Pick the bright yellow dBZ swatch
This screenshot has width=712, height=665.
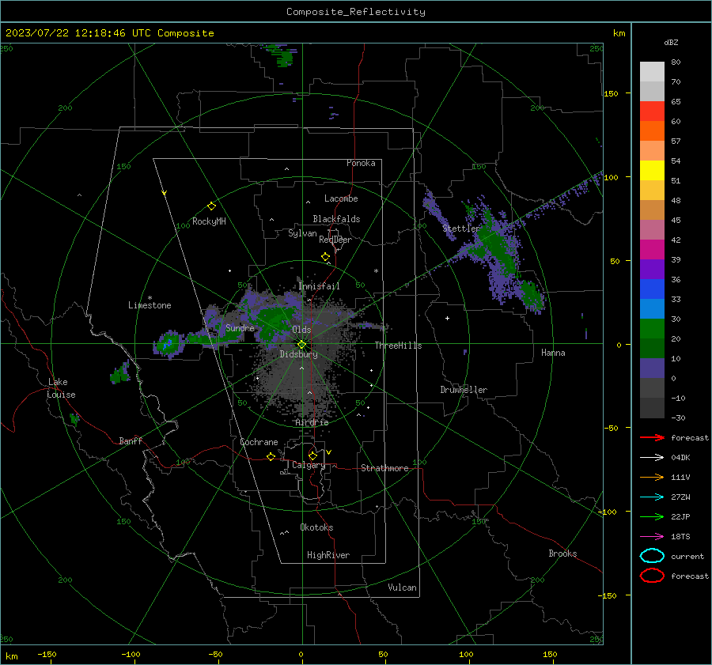[x=652, y=170]
